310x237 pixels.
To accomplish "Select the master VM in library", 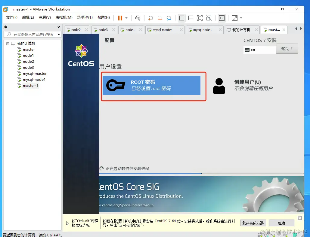I will [29, 50].
